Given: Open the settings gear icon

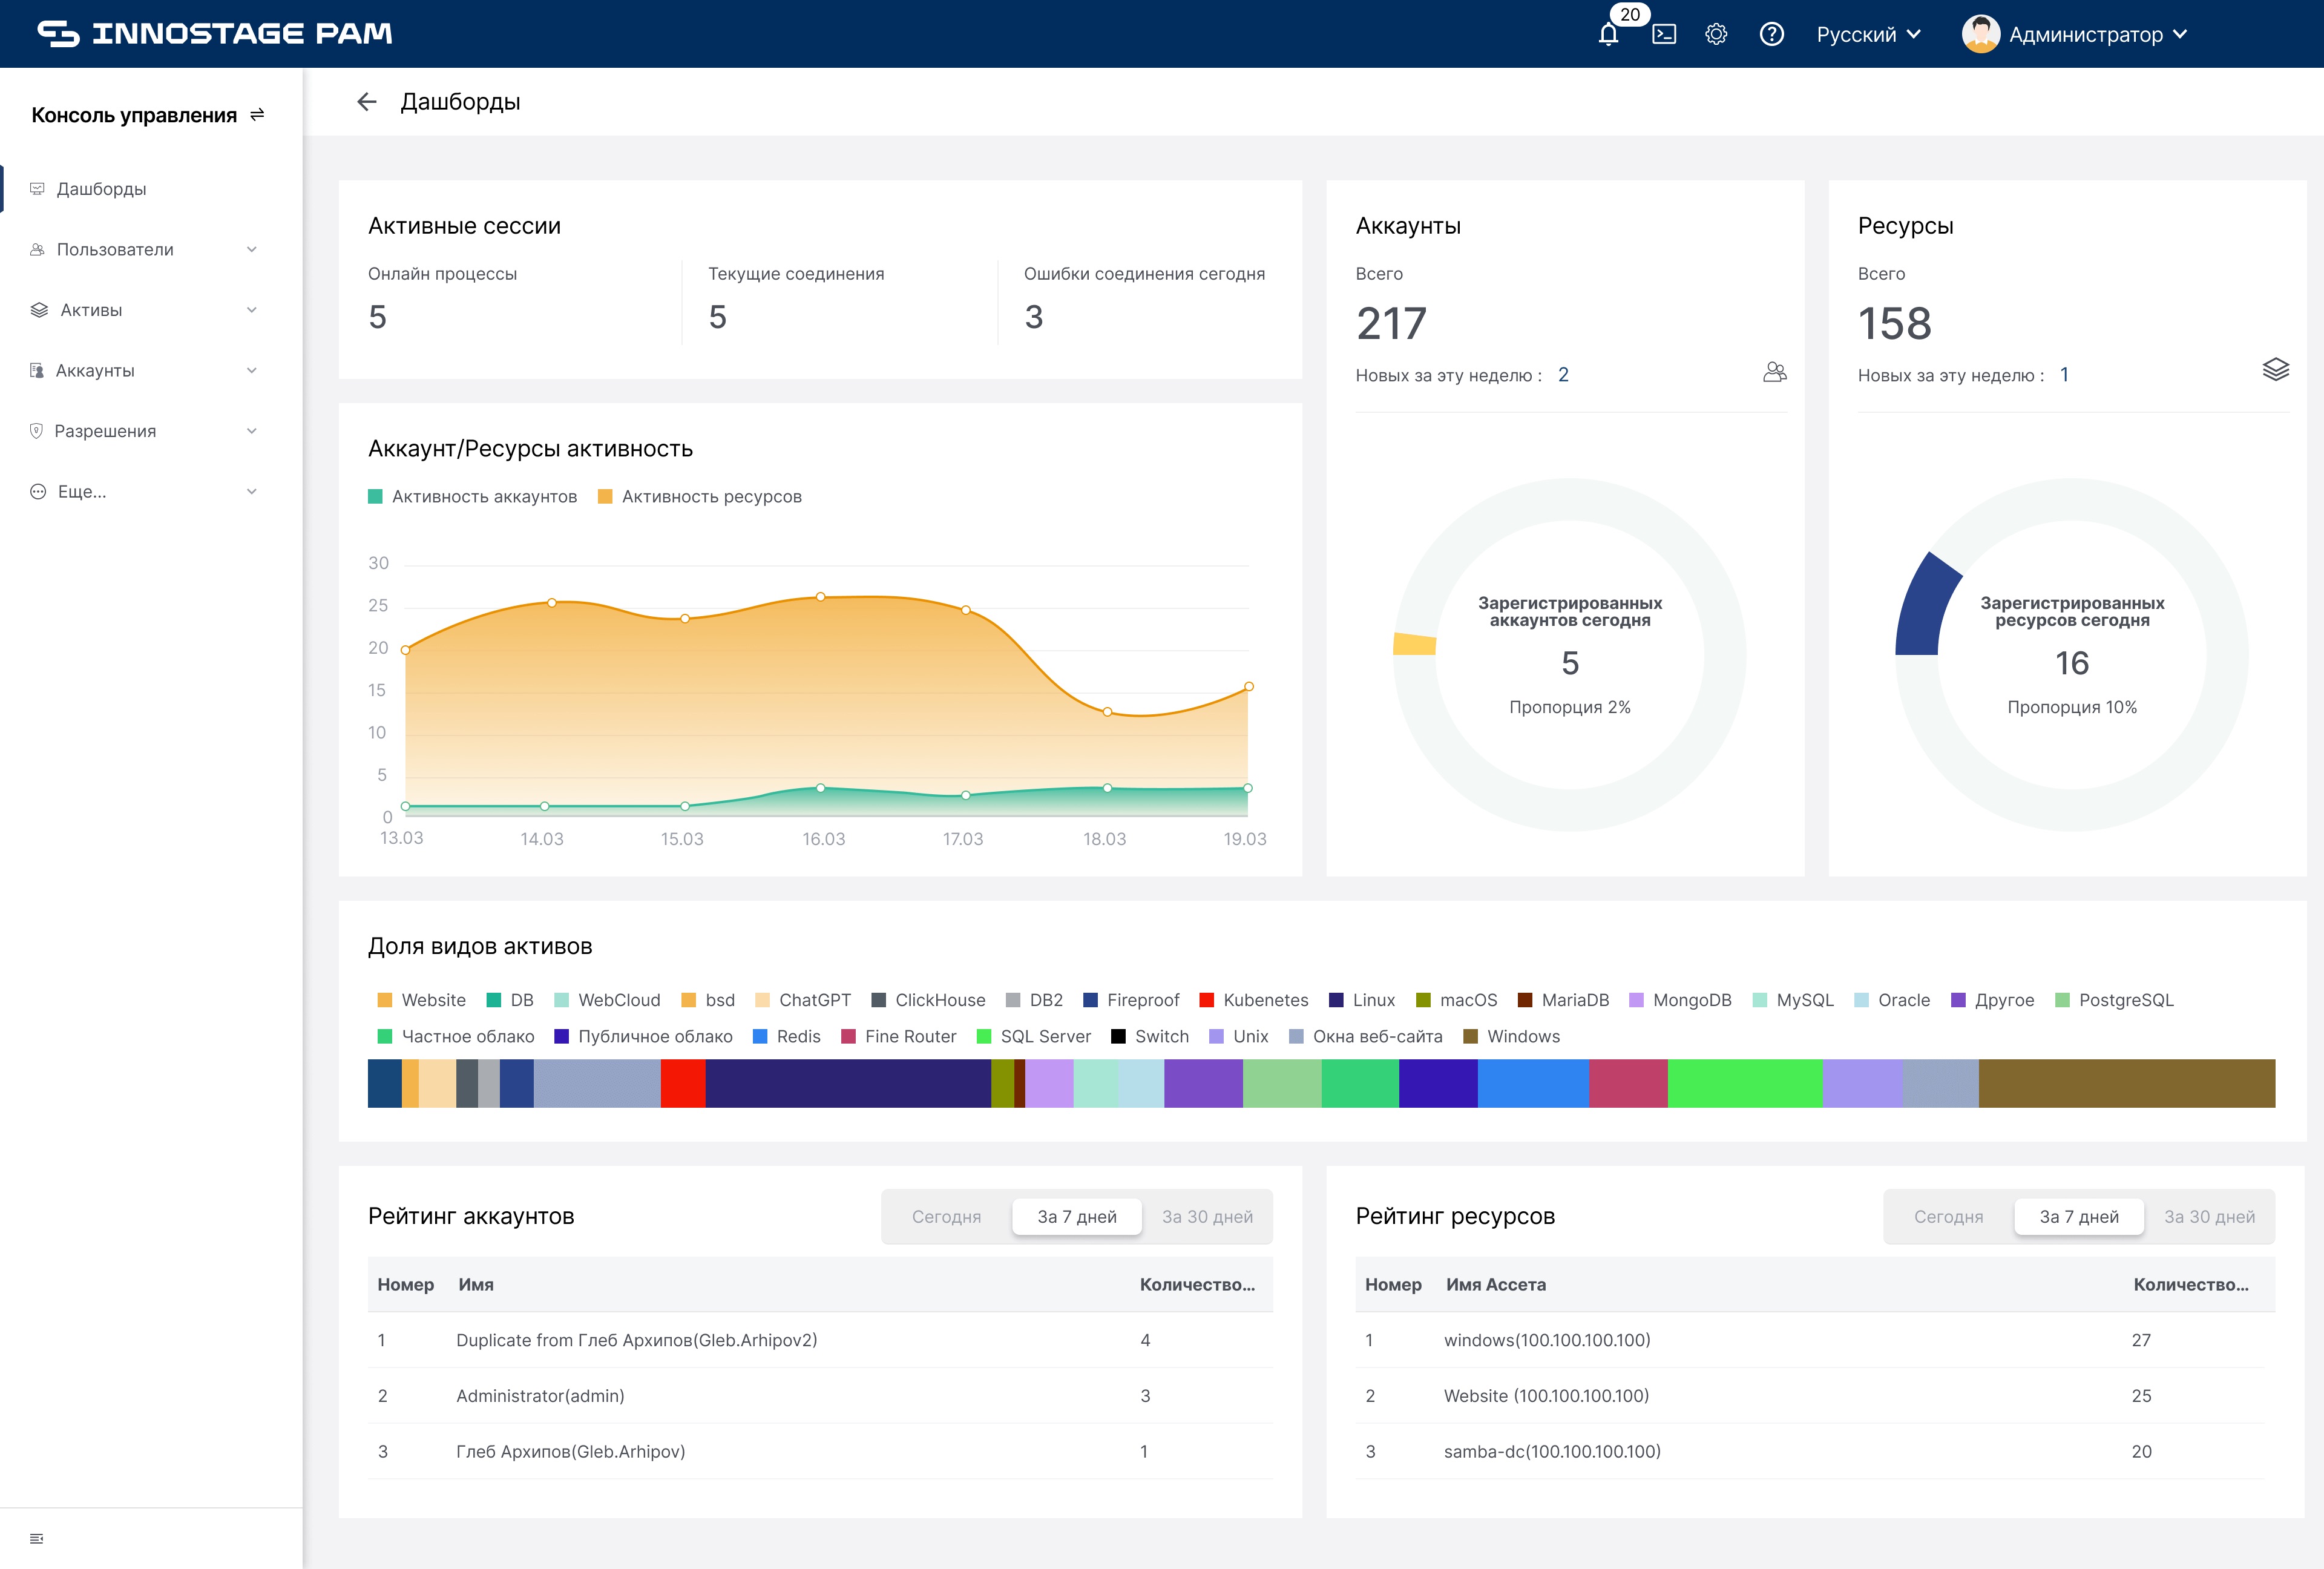Looking at the screenshot, I should (1716, 35).
